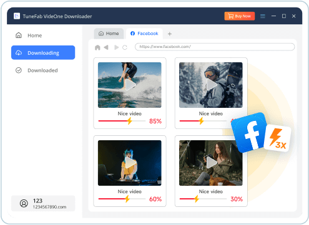Click Nice video title under camping clip

(x=211, y=191)
